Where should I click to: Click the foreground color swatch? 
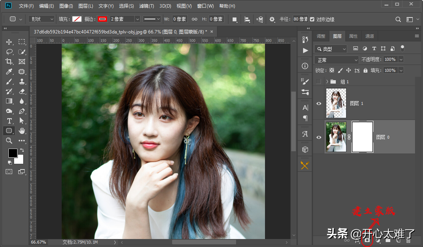coord(13,153)
